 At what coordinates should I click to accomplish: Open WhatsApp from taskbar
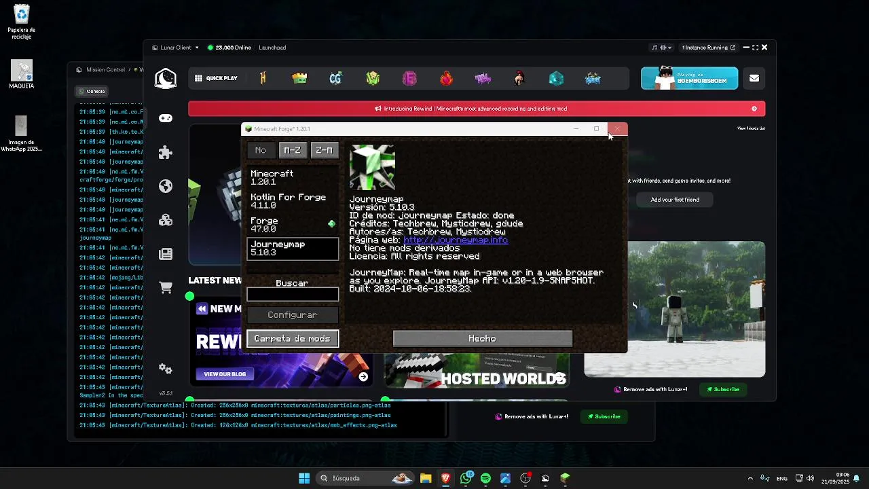466,478
